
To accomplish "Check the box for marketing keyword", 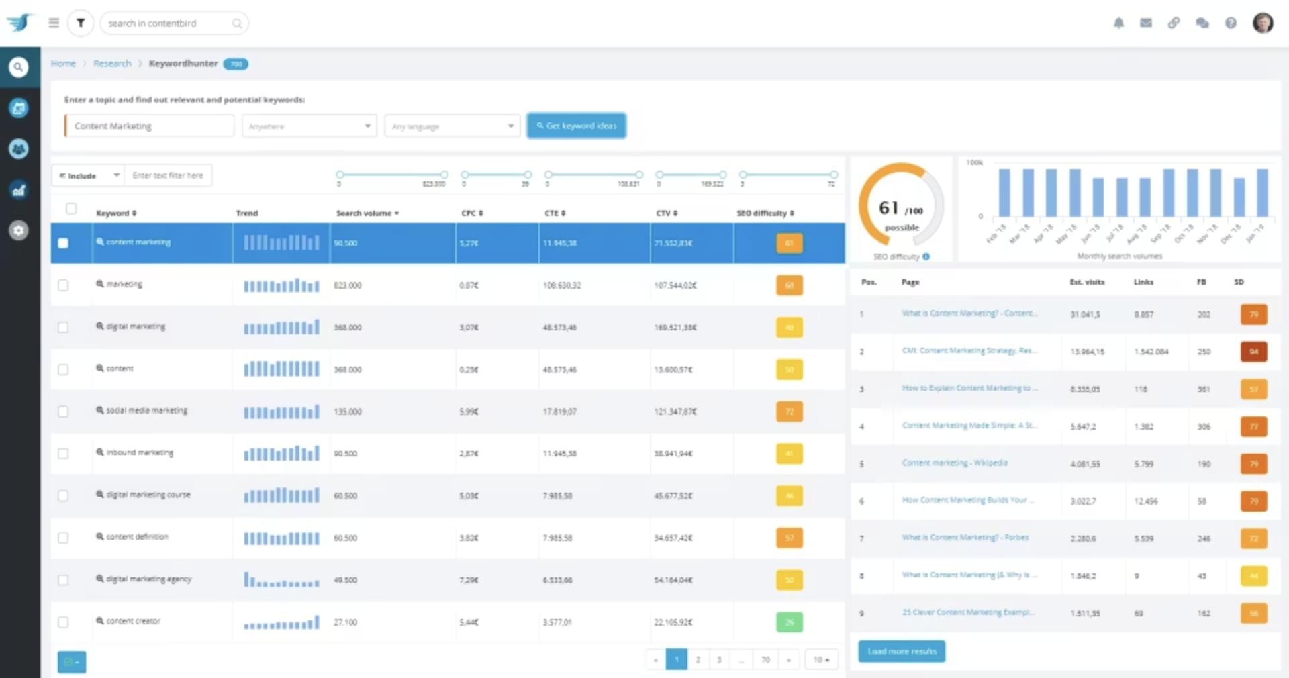I will [x=63, y=285].
